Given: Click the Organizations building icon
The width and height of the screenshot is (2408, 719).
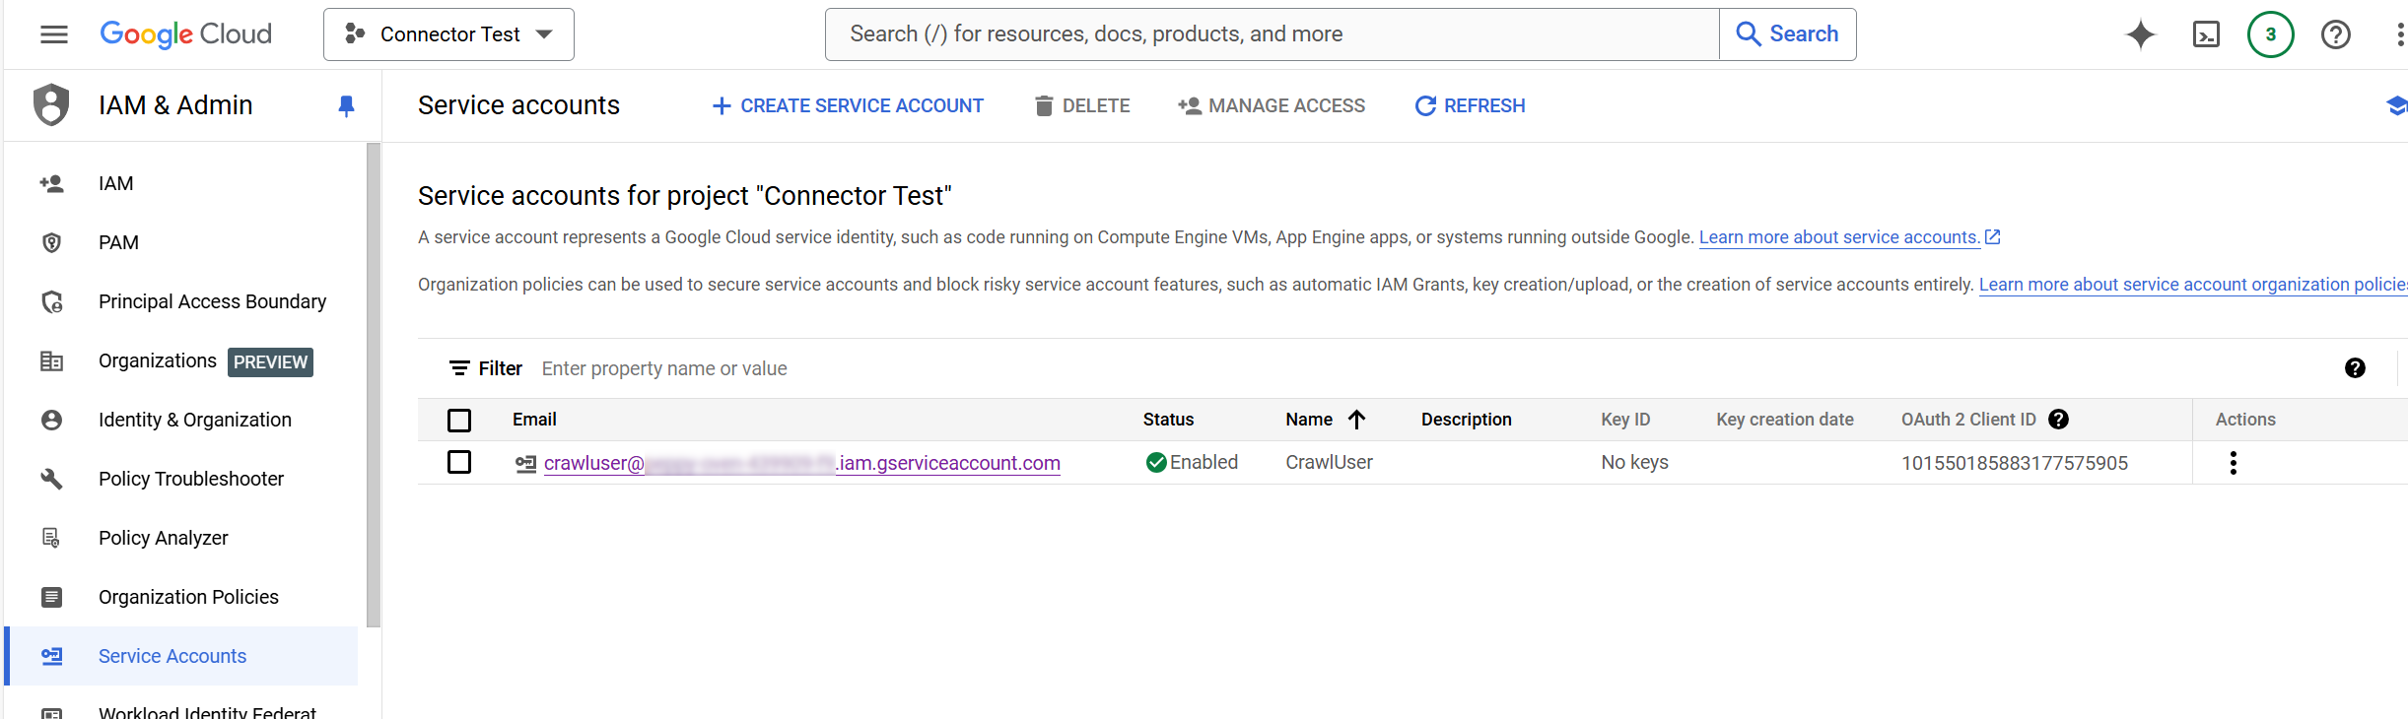Looking at the screenshot, I should tap(51, 361).
